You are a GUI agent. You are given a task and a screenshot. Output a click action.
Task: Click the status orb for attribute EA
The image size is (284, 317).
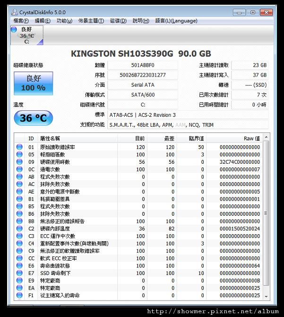coord(19,288)
